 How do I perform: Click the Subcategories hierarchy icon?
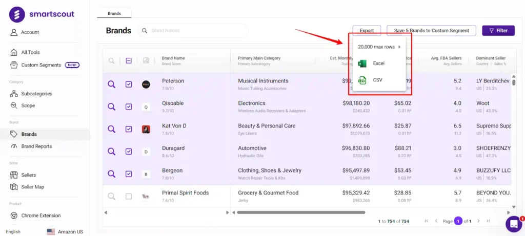click(14, 94)
